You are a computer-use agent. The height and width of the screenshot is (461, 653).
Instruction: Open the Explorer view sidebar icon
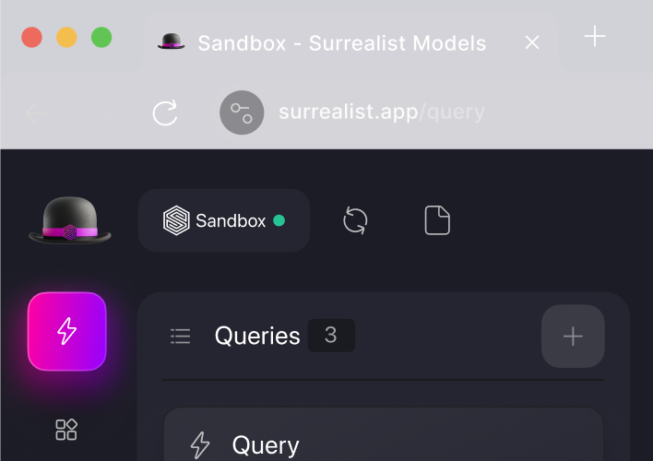pos(66,429)
